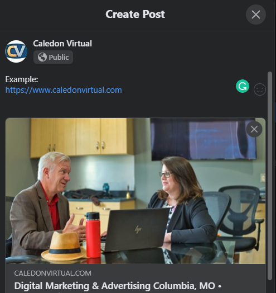Click the wall-mounted TV in the preview photo
Image resolution: width=276 pixels, height=293 pixels.
[204, 139]
